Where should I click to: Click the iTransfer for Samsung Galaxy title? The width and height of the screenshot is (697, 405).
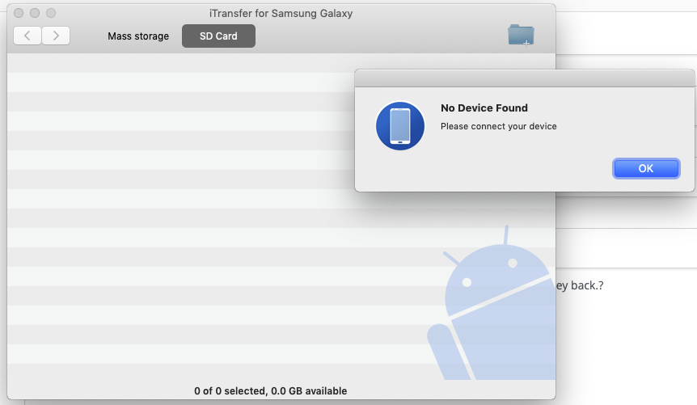tap(281, 13)
